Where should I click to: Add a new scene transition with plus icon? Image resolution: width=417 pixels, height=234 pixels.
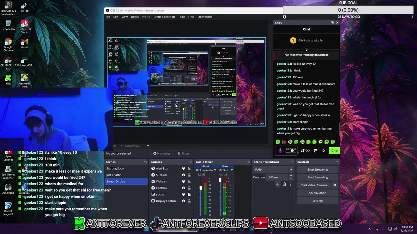click(x=278, y=184)
